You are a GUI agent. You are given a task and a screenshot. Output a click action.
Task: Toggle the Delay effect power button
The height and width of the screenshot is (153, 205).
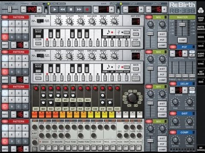173,84
